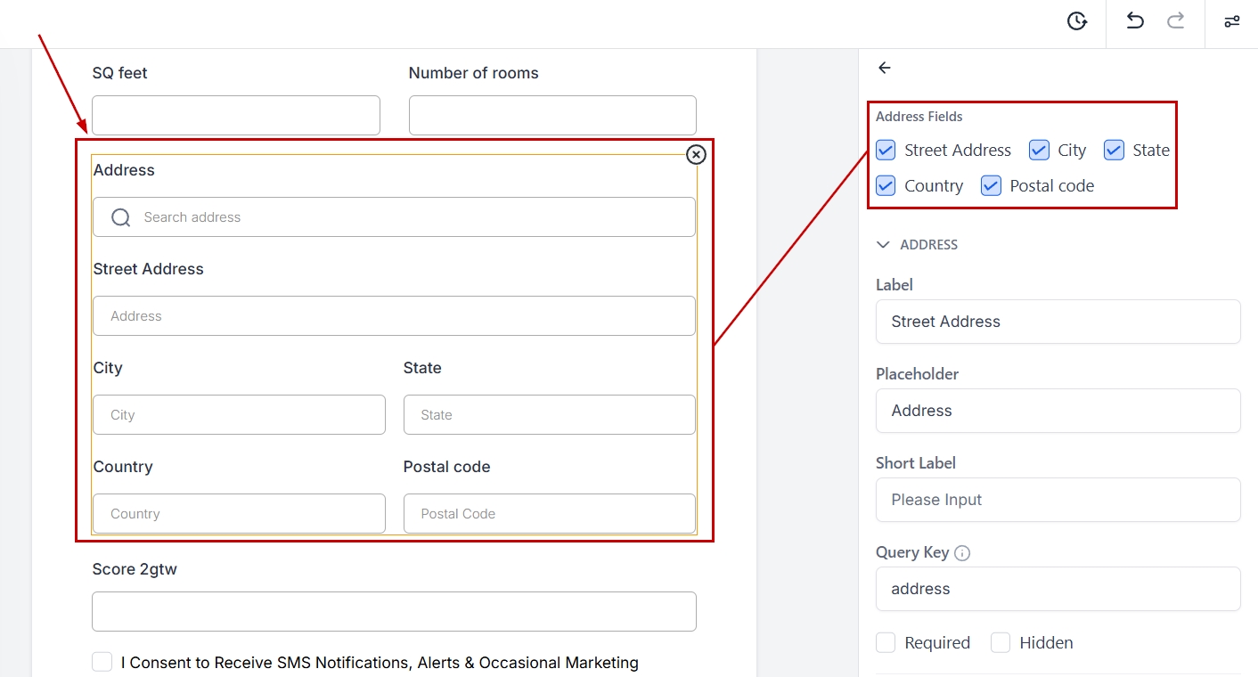Viewport: 1258px width, 677px height.
Task: Click the Score 2gtw input field
Action: click(394, 611)
